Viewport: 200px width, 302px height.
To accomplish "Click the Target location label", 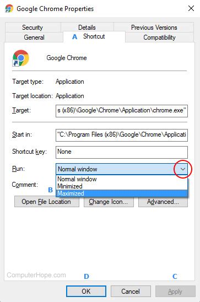I will coord(33,96).
